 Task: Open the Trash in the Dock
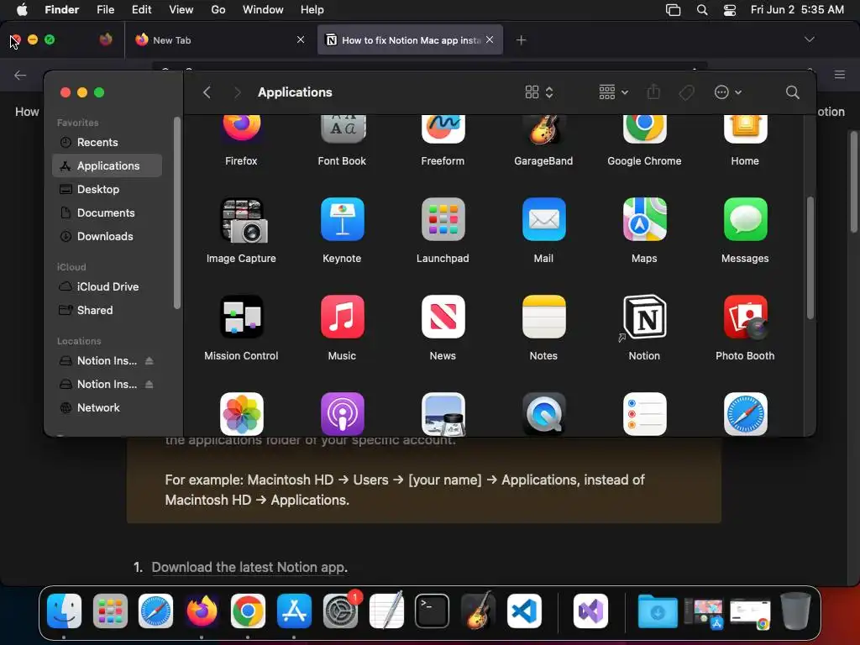pos(795,611)
